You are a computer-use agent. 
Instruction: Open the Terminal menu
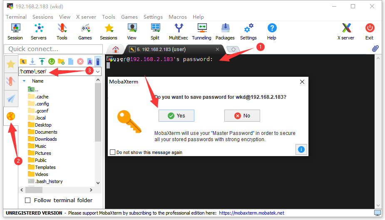tap(16, 17)
